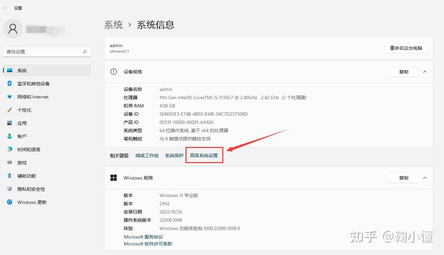Open the 蓝牙和其他设备 settings page

[x=47, y=84]
